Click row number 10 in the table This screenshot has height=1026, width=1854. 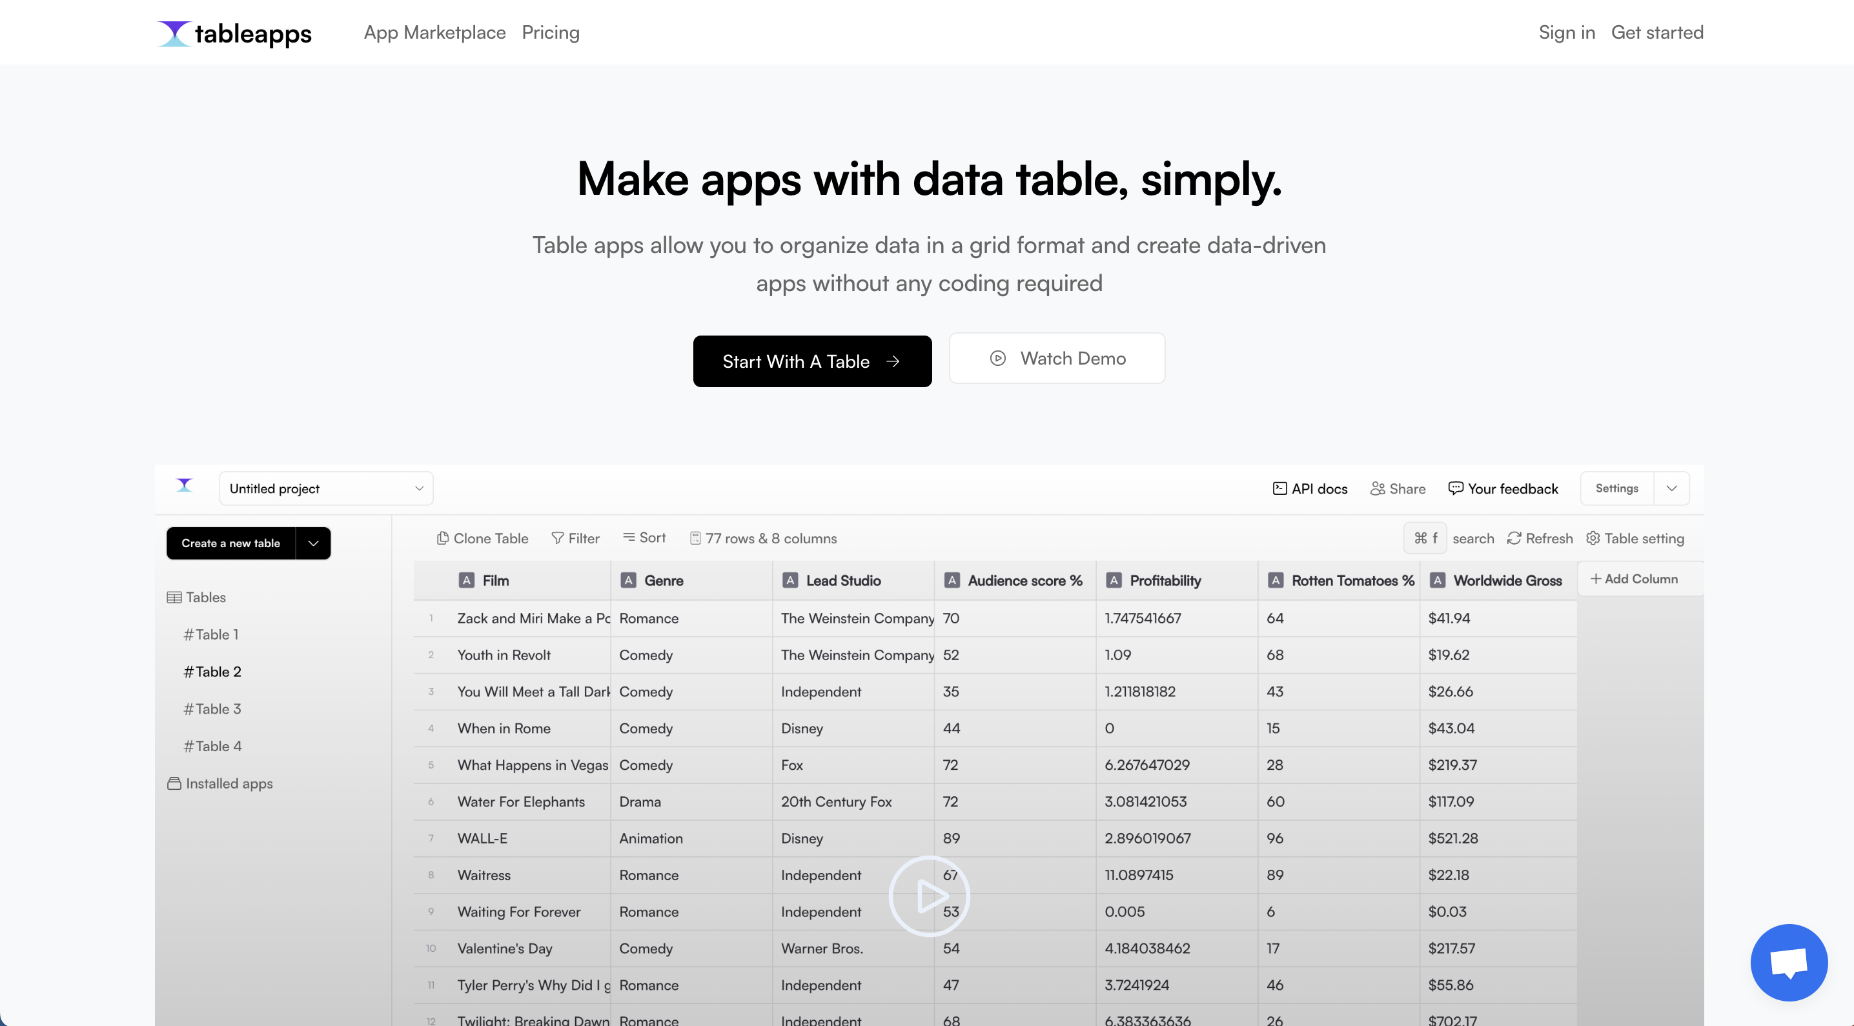click(x=431, y=949)
